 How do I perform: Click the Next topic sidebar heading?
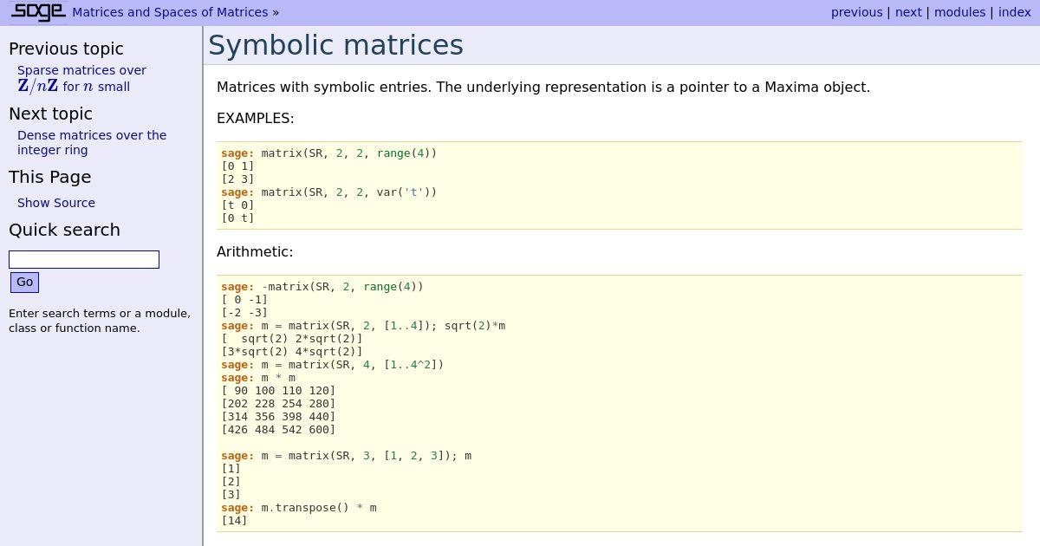[50, 114]
